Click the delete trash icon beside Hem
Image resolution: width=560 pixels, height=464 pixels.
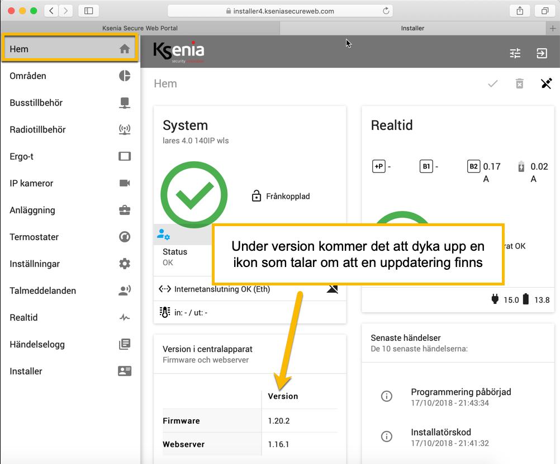[x=520, y=84]
